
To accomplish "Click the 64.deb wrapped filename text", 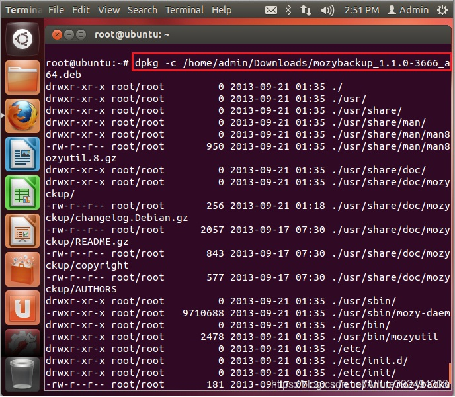I will pyautogui.click(x=63, y=75).
